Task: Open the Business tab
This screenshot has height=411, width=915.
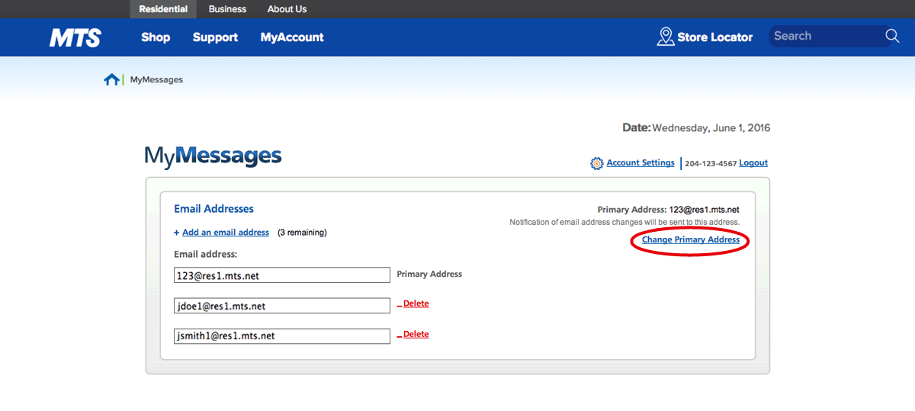Action: [x=227, y=9]
